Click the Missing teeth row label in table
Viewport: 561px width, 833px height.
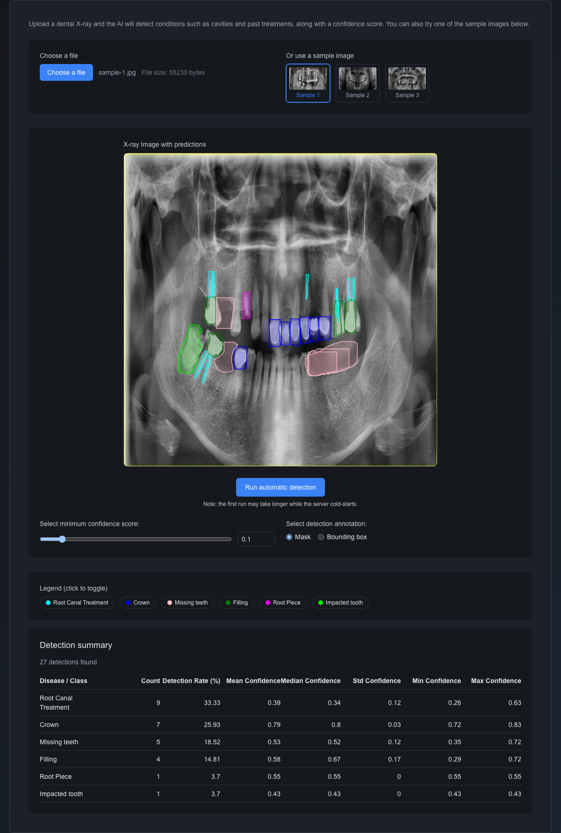[x=59, y=742]
